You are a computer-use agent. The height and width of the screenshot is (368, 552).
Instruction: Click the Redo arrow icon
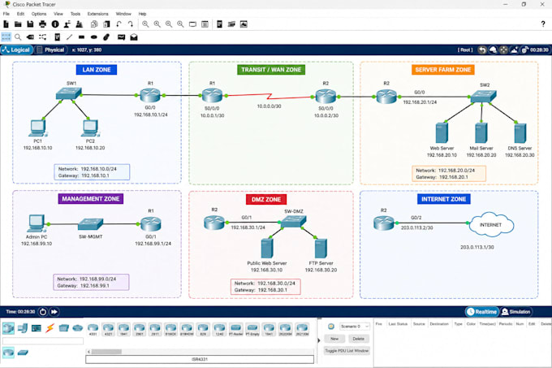[x=131, y=24]
